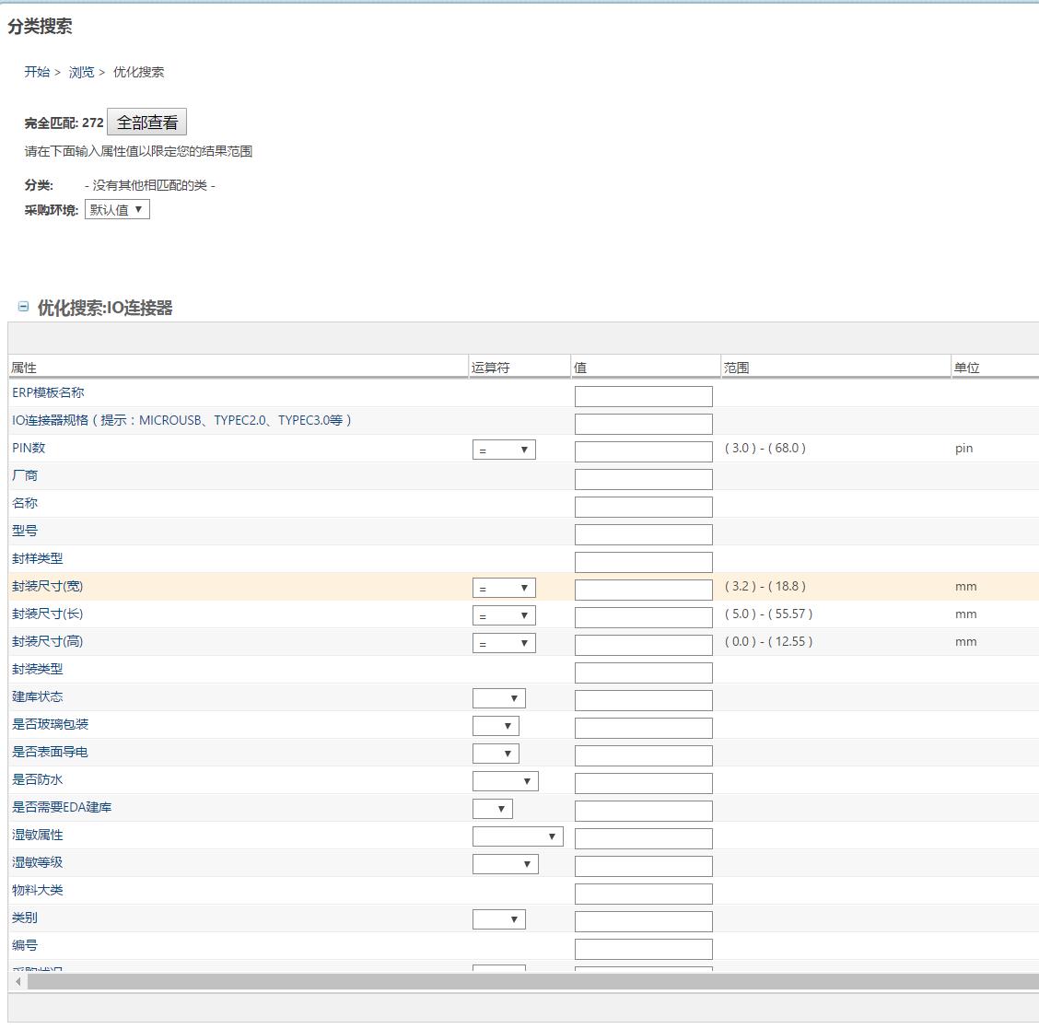This screenshot has width=1039, height=1029.
Task: Click the 是否表面导电 value field
Action: tap(644, 756)
